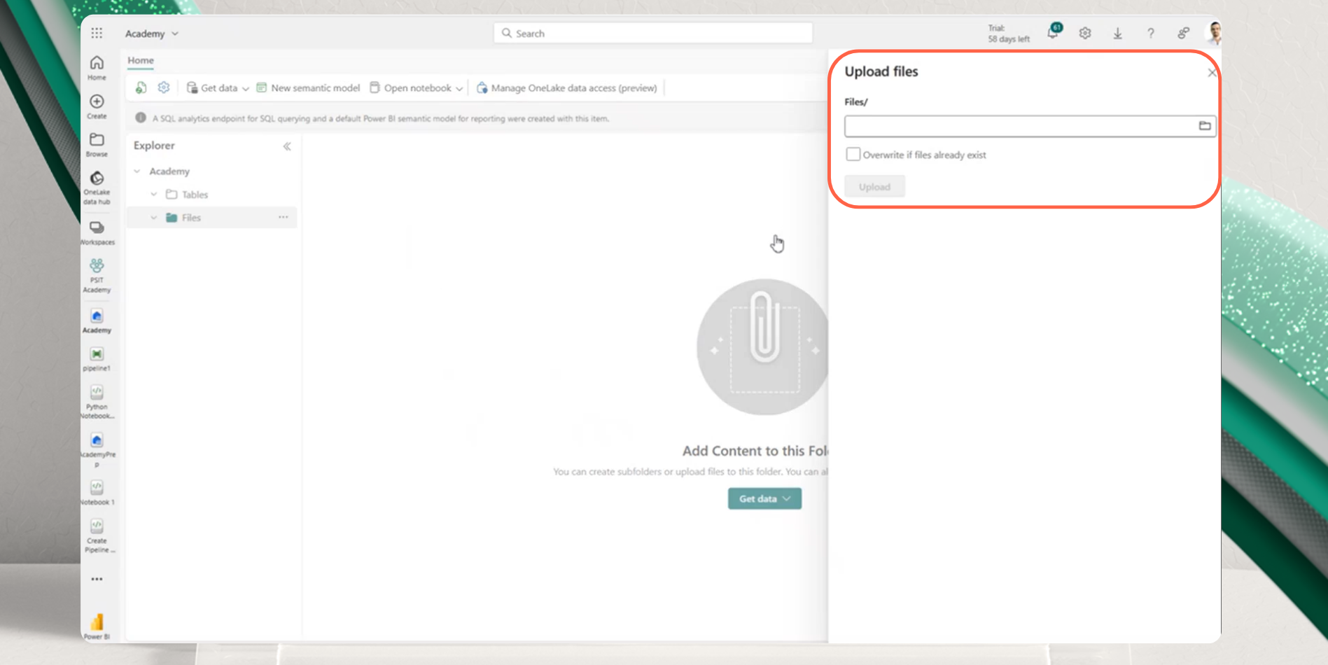Click the Create icon in sidebar

coord(97,102)
